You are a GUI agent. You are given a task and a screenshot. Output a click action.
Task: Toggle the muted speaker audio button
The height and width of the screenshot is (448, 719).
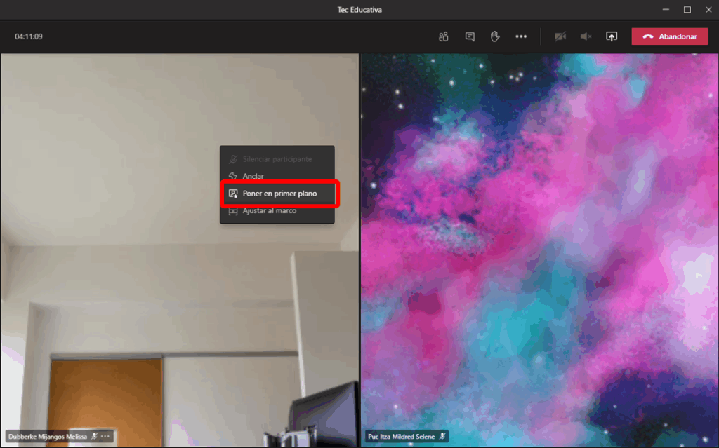click(x=586, y=36)
